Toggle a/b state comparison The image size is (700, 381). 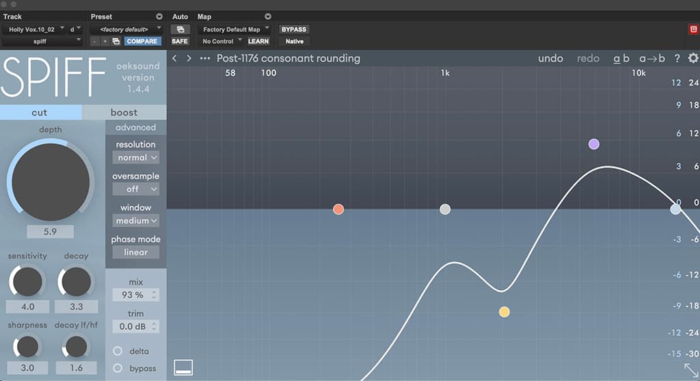click(x=621, y=59)
